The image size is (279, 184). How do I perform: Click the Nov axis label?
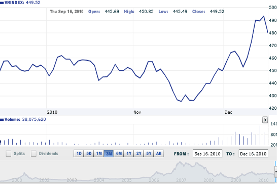137,112
